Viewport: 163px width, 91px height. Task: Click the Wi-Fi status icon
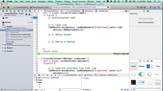click(x=126, y=1)
